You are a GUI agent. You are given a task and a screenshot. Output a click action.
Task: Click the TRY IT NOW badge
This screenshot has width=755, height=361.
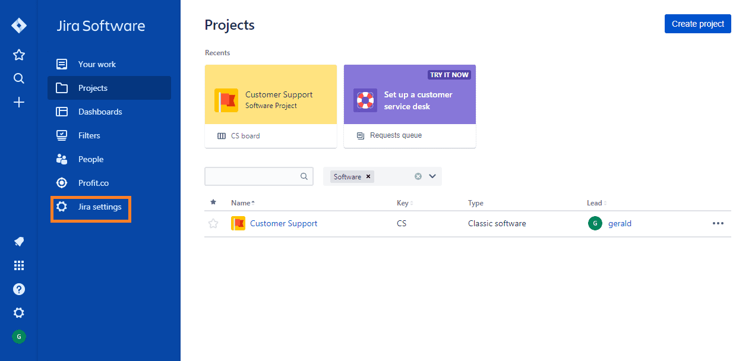[450, 75]
